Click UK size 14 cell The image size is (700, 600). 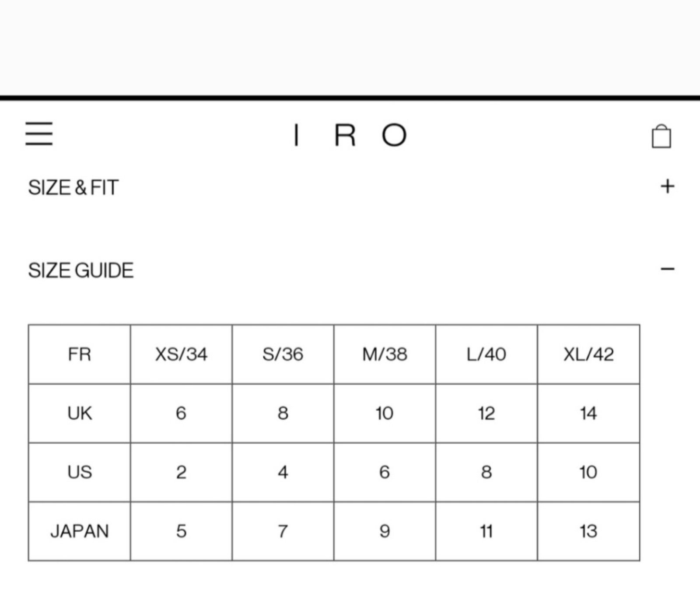click(588, 414)
